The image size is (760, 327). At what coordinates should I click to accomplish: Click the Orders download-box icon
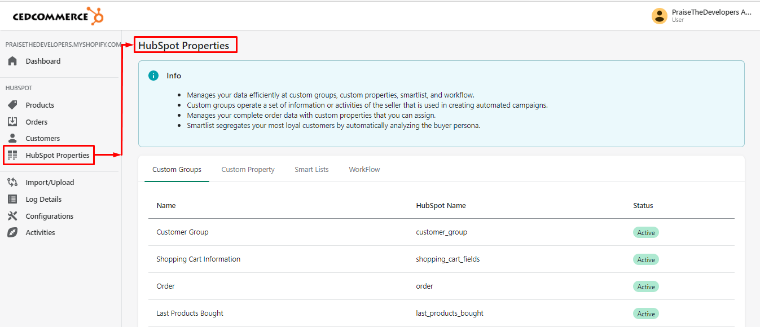point(12,122)
